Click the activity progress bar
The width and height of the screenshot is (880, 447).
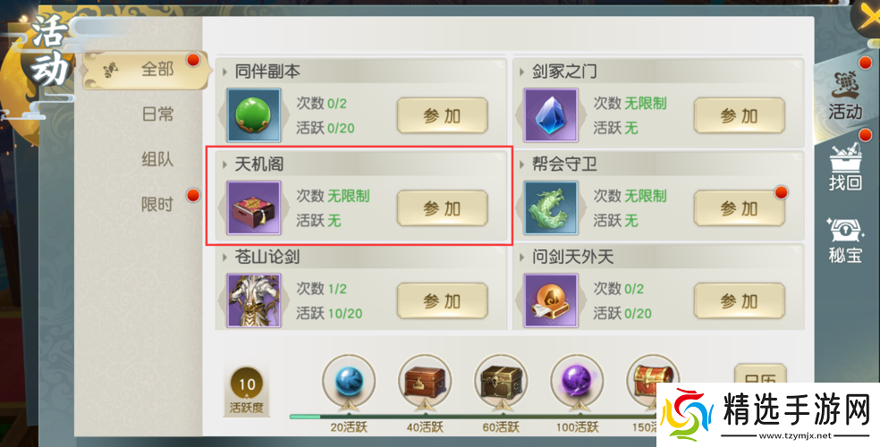point(472,417)
